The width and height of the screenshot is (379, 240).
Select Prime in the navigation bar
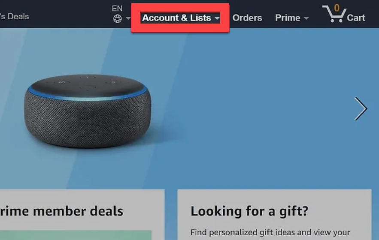pyautogui.click(x=288, y=18)
